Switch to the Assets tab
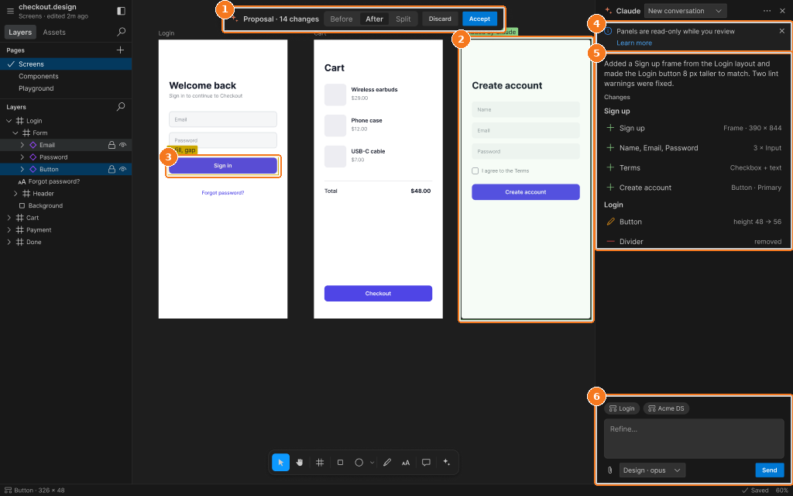Screen dimensions: 793x496 pyautogui.click(x=54, y=32)
